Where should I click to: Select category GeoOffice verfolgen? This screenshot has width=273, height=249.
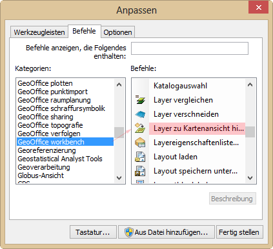[x=65, y=134]
